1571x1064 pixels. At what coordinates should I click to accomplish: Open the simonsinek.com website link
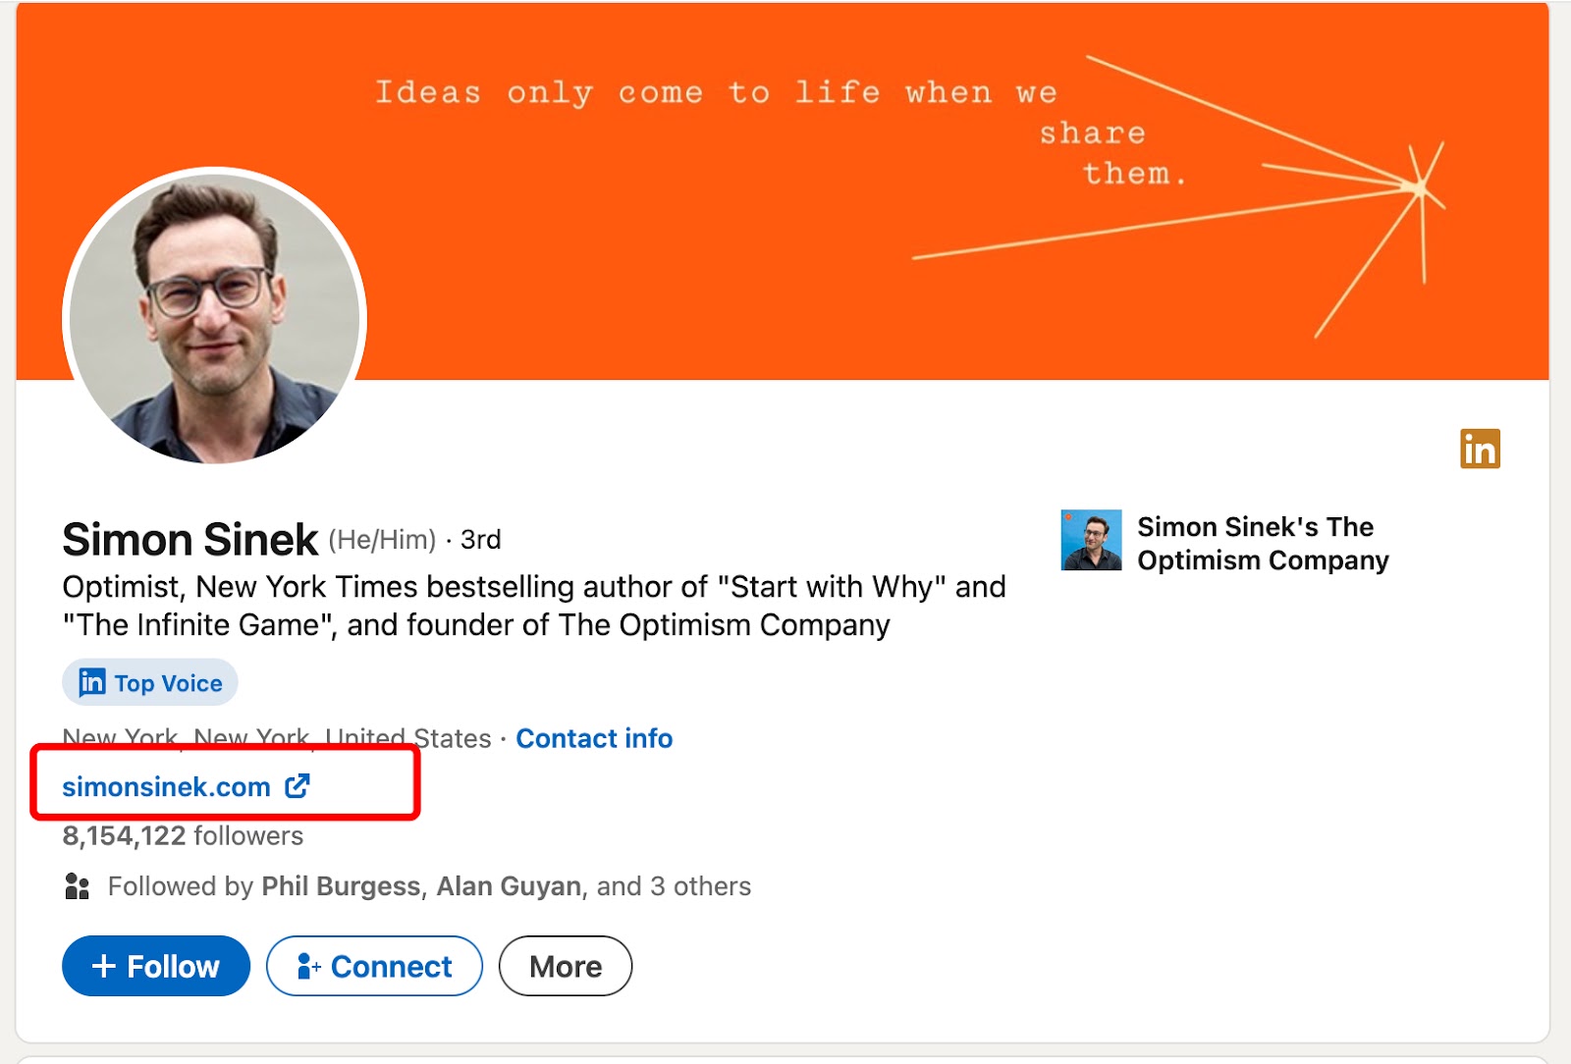tap(165, 785)
